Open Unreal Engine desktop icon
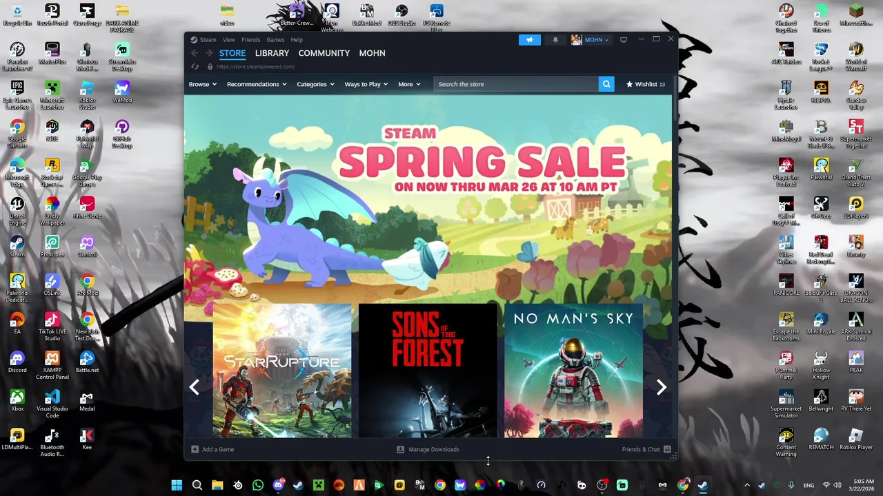This screenshot has width=883, height=496. tap(17, 210)
